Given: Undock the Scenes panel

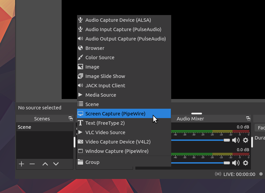Looking at the screenshot, I should click(x=71, y=118).
